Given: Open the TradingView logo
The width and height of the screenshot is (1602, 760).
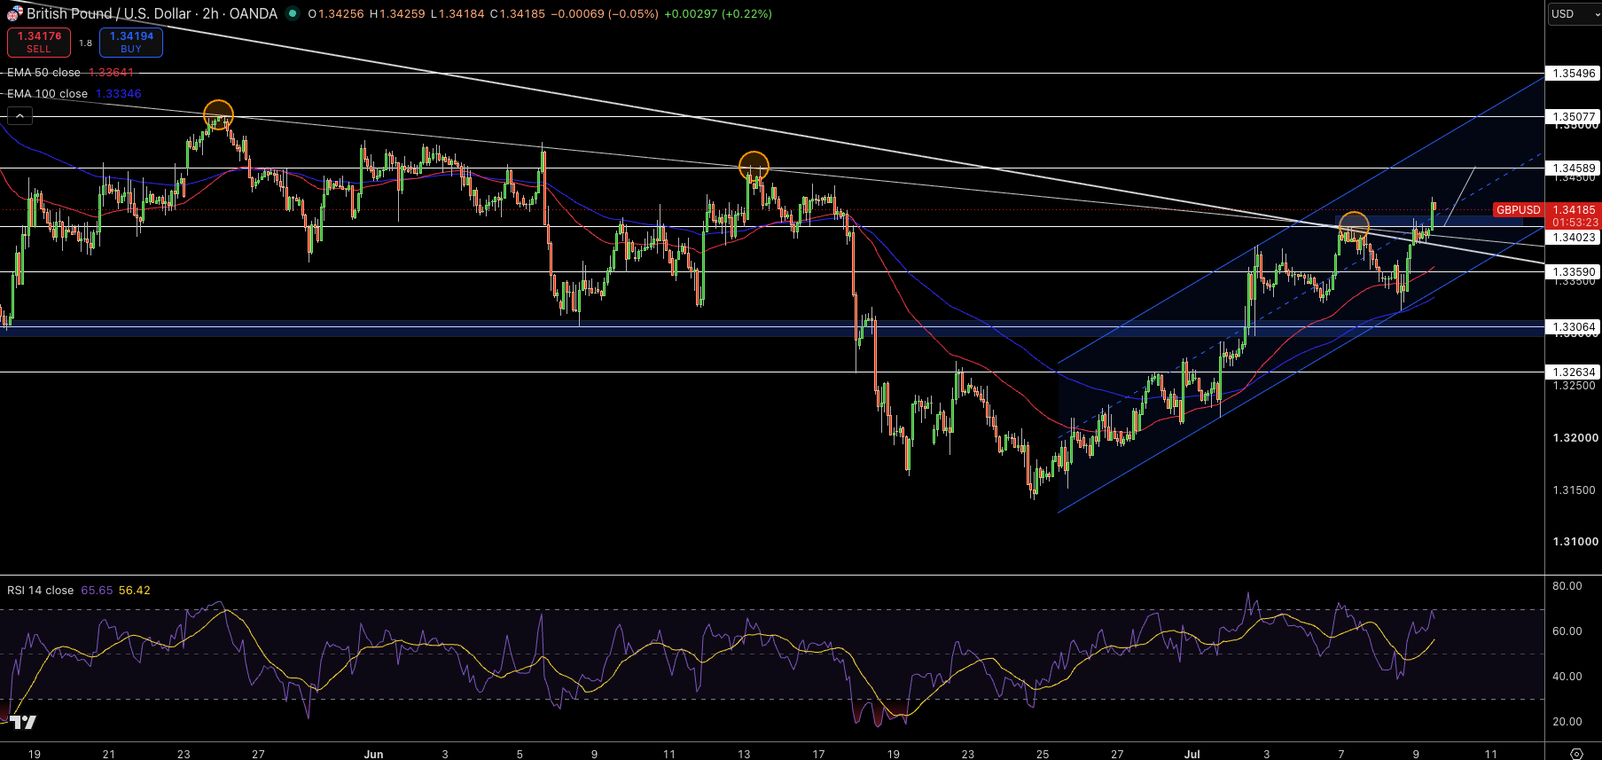Looking at the screenshot, I should 23,722.
